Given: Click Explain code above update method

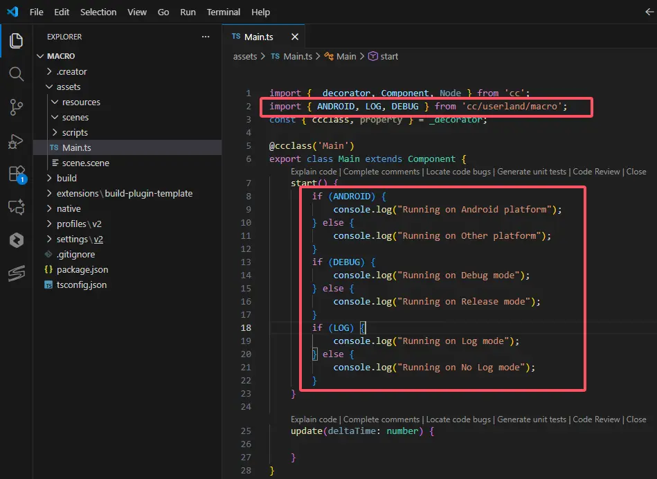Looking at the screenshot, I should pos(314,419).
